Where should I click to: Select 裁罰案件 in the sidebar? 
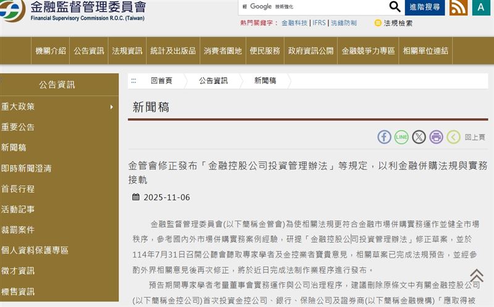click(x=18, y=230)
